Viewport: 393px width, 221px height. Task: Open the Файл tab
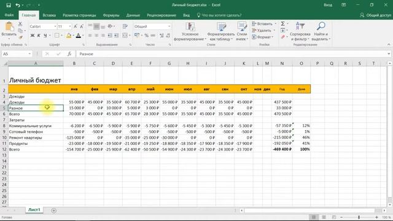click(x=9, y=15)
